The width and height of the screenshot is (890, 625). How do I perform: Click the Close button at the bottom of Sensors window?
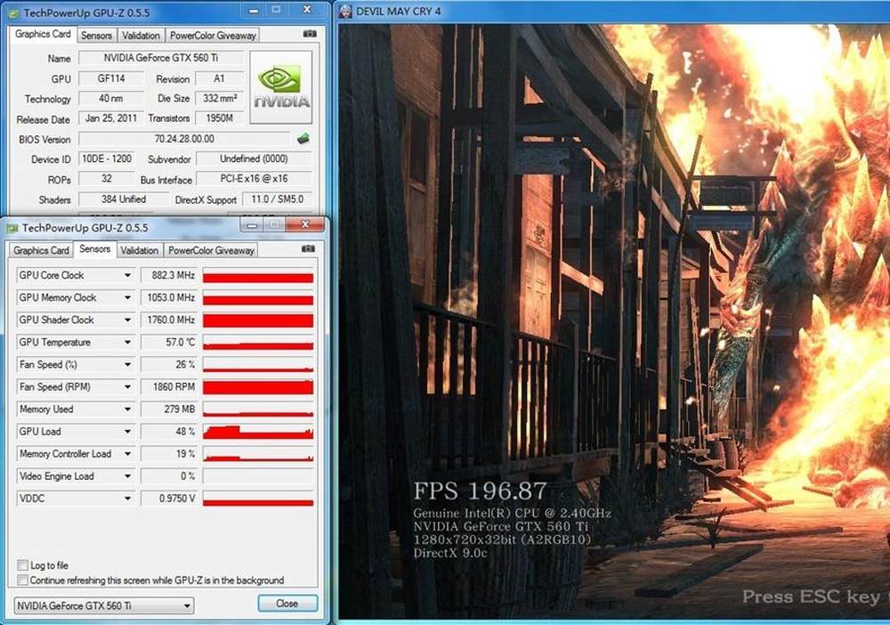tap(287, 604)
